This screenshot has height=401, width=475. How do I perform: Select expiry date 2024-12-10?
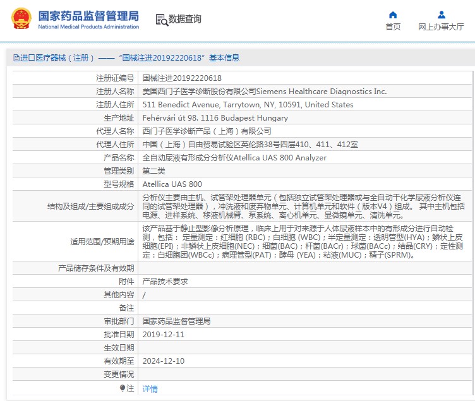click(163, 361)
